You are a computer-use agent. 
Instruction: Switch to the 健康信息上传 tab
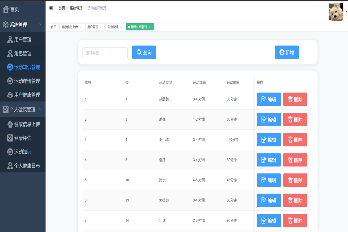click(x=70, y=27)
